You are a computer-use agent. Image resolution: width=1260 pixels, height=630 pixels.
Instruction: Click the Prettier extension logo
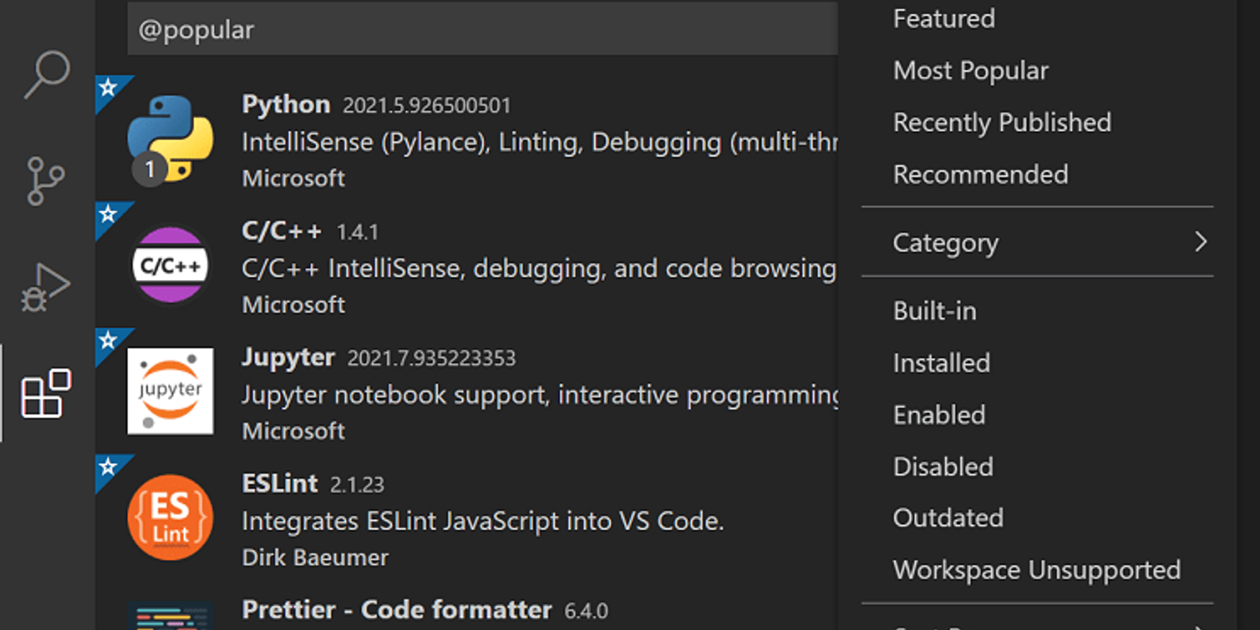pyautogui.click(x=171, y=616)
